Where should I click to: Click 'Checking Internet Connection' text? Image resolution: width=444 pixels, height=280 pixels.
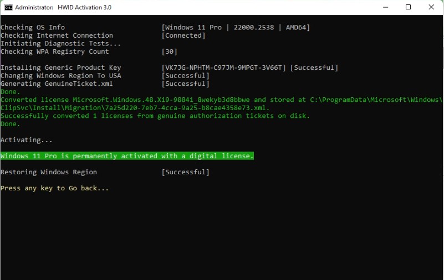(57, 35)
